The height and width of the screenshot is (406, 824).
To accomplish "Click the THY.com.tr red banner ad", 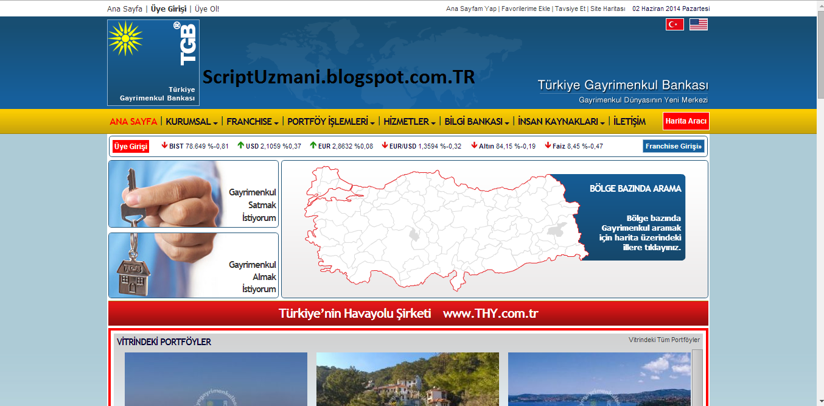I will (x=408, y=313).
